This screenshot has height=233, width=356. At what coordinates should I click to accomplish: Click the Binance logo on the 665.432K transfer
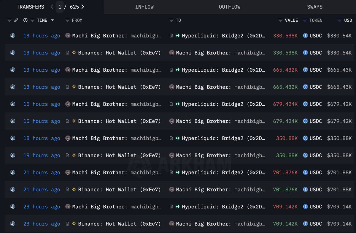tap(74, 87)
